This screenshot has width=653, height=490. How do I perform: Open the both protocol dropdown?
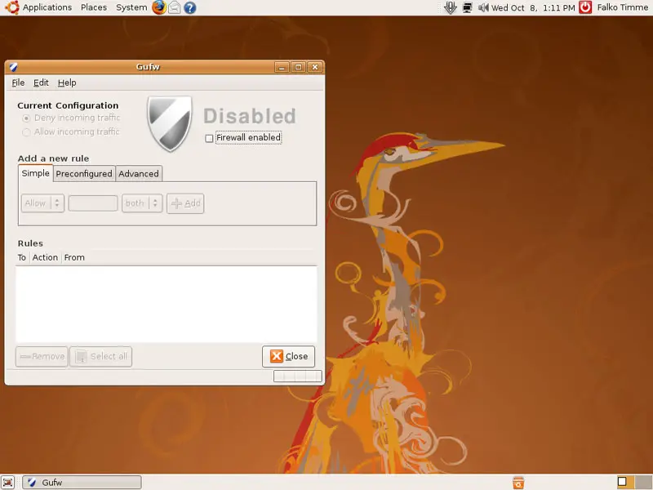point(141,203)
